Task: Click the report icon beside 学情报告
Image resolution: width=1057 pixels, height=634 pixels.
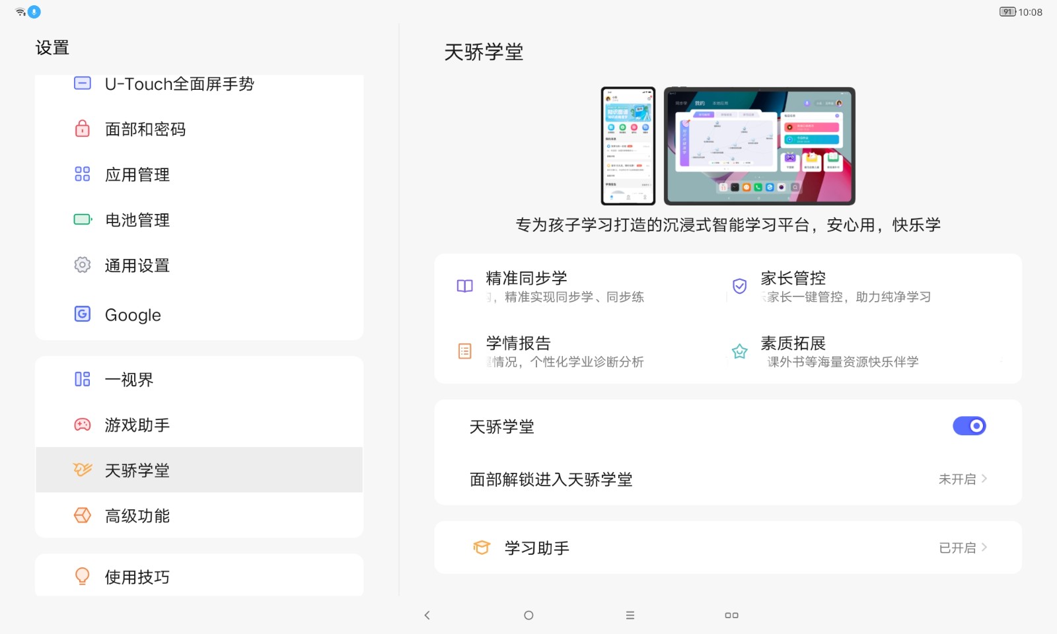Action: [465, 351]
